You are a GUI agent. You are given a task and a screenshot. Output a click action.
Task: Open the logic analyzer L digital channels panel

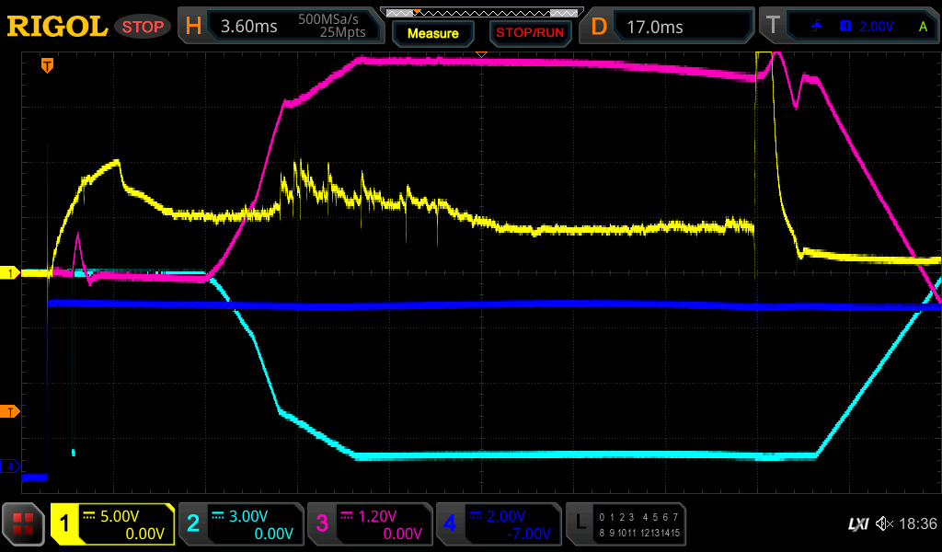click(626, 524)
